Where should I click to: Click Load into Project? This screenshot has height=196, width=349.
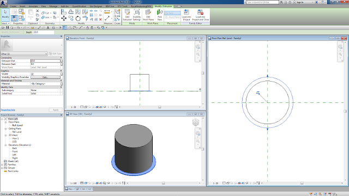(186, 15)
